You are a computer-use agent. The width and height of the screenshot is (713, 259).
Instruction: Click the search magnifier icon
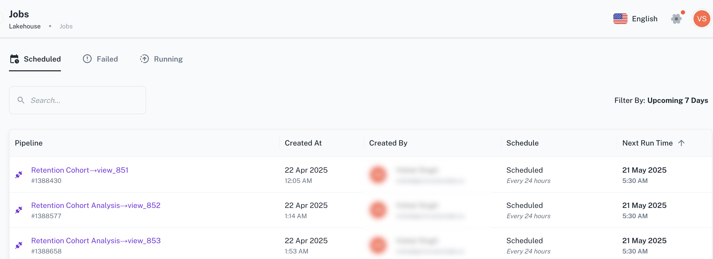pos(21,100)
